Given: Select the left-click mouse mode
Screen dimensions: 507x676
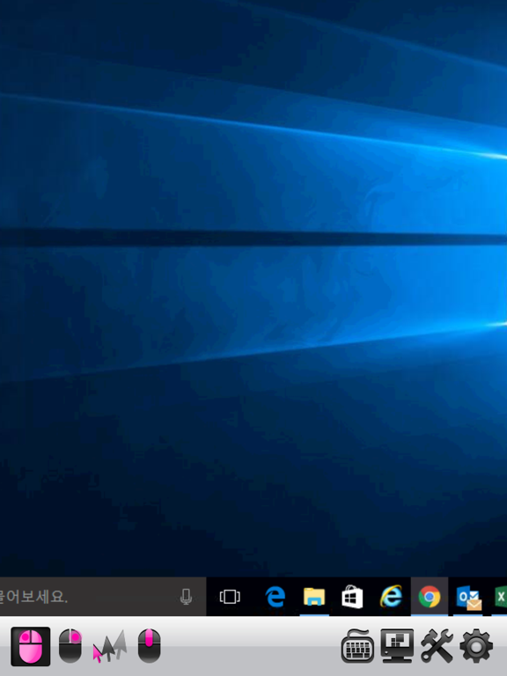Looking at the screenshot, I should tap(31, 646).
